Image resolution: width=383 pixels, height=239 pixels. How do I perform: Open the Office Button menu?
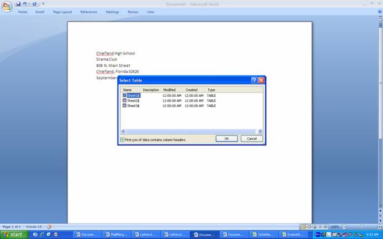[x=7, y=6]
